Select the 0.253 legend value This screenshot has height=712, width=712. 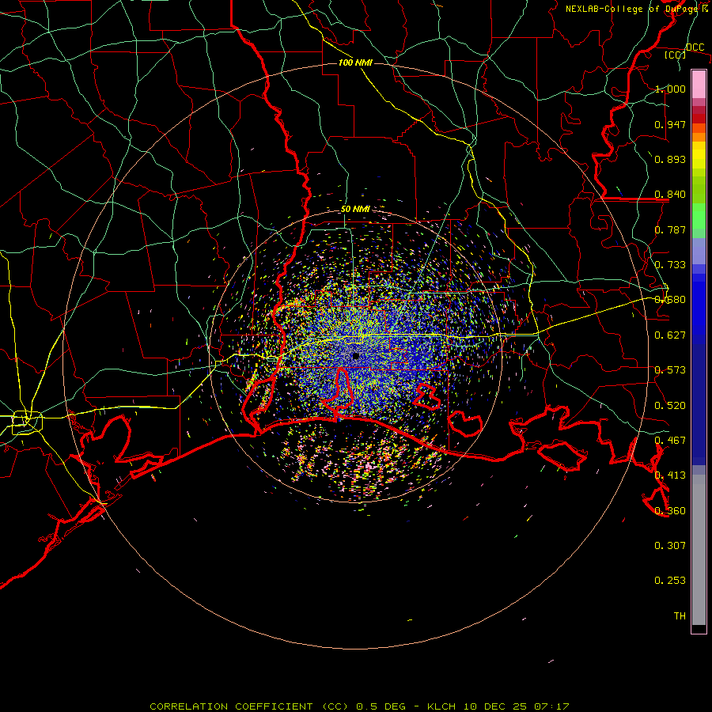point(670,581)
